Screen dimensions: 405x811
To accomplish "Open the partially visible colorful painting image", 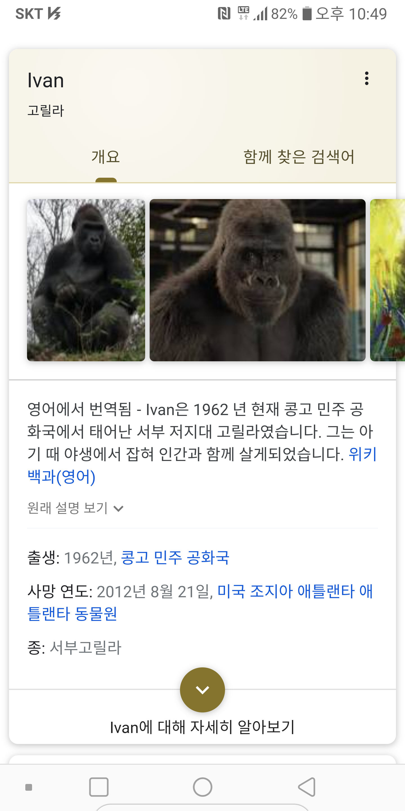I will (387, 280).
